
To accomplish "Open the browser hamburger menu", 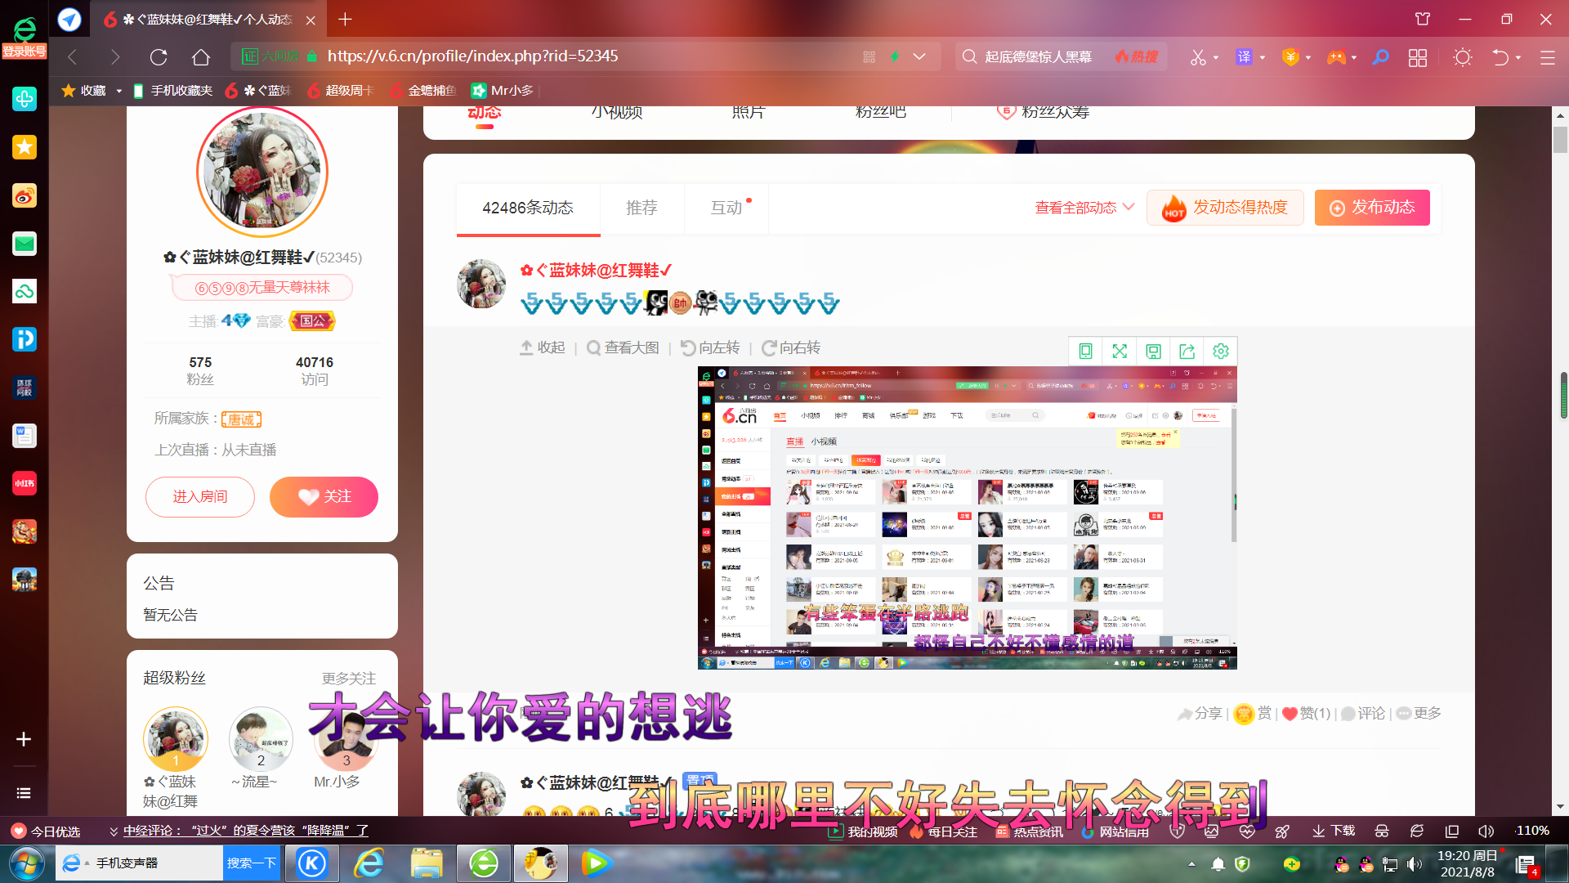I will [1547, 57].
